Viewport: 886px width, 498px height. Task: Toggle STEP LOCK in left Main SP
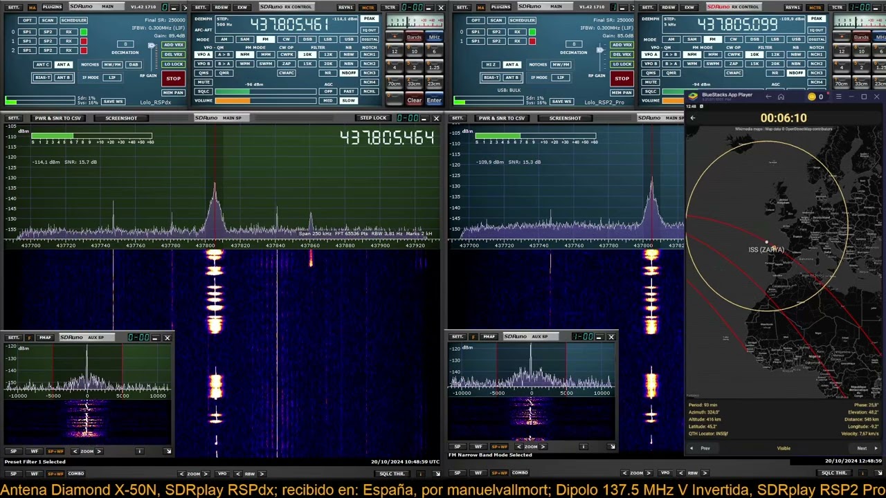coord(373,118)
